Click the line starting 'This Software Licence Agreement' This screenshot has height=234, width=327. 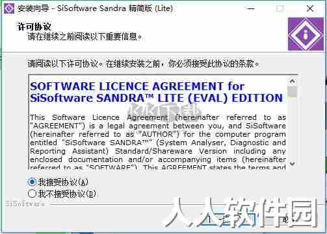158,117
